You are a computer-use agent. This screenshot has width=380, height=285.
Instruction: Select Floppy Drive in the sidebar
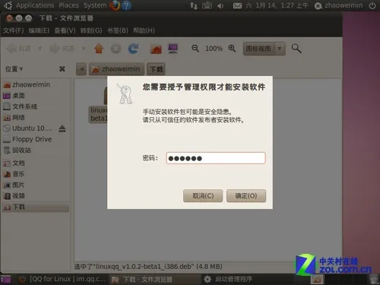tap(36, 139)
